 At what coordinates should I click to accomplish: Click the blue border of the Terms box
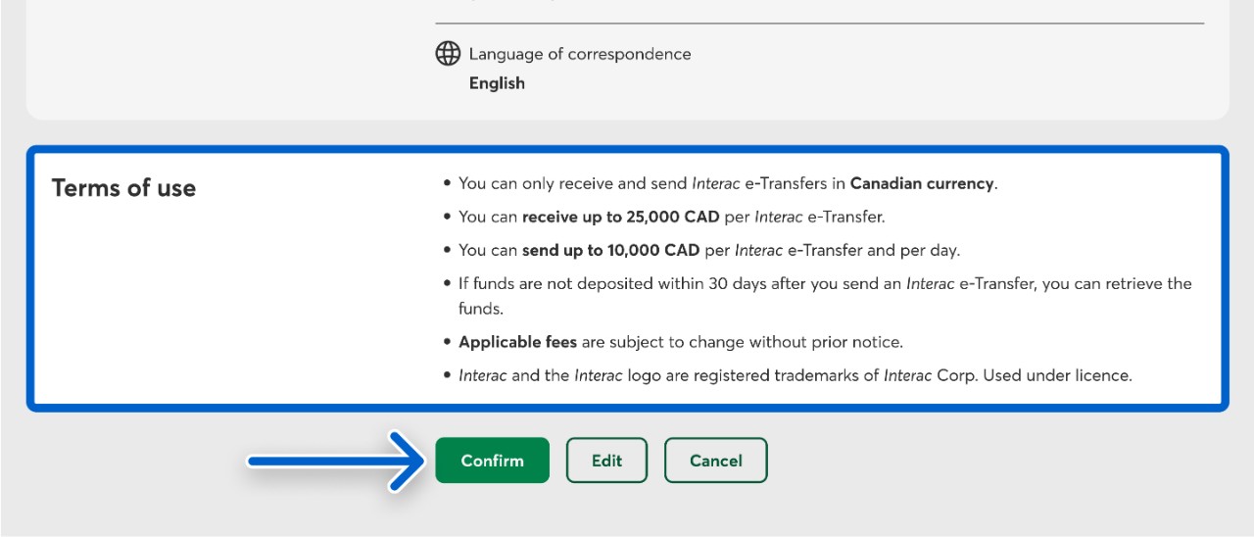click(627, 150)
